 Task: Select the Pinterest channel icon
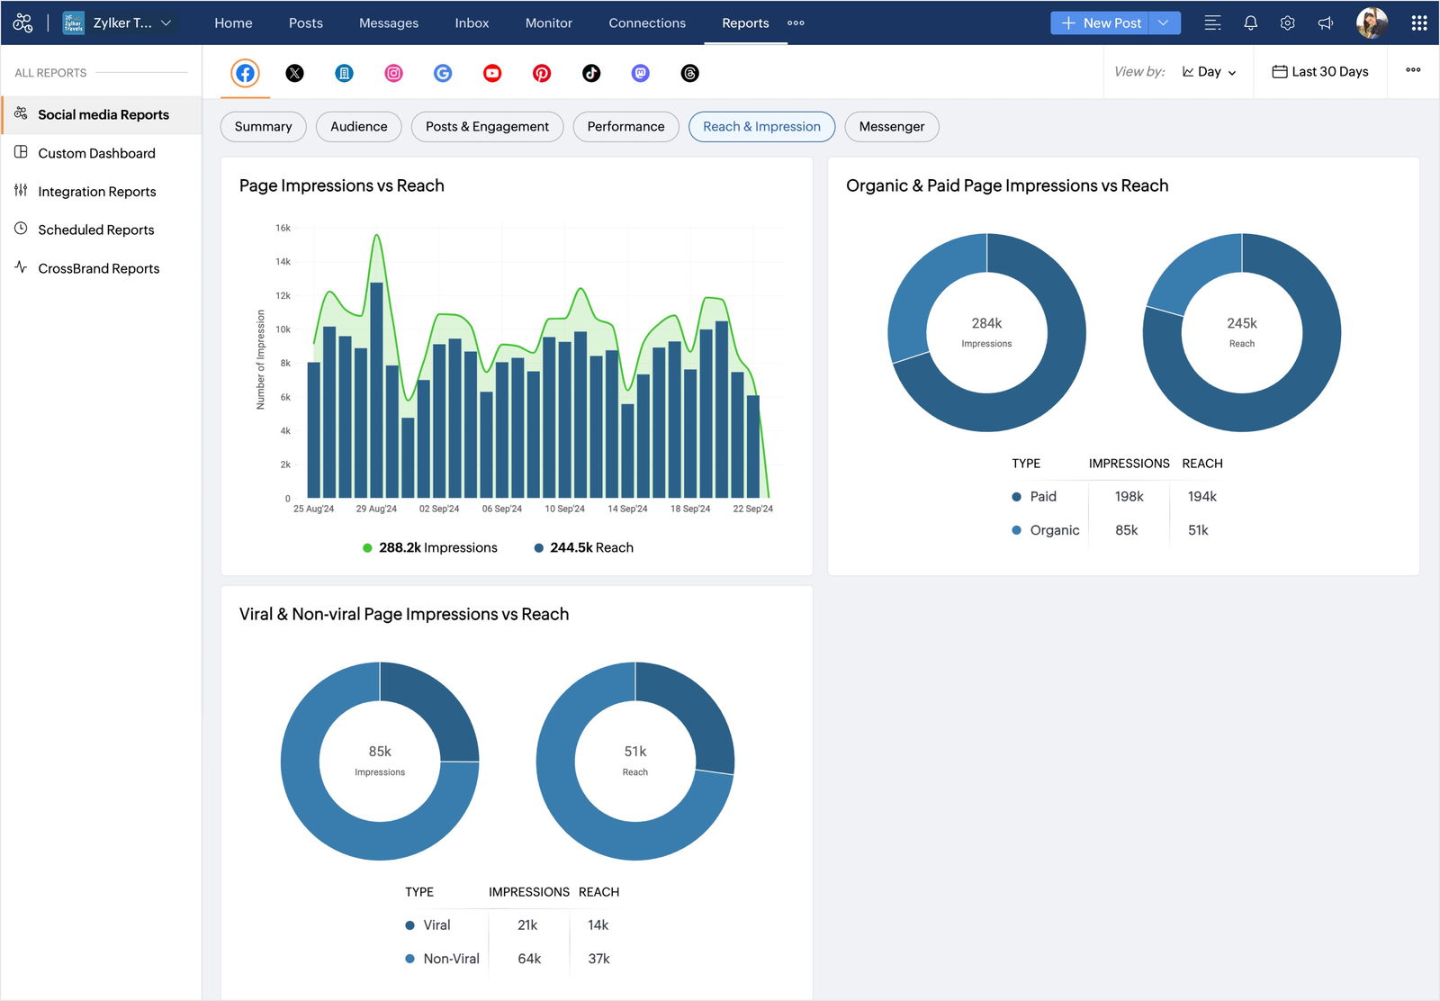(x=542, y=73)
